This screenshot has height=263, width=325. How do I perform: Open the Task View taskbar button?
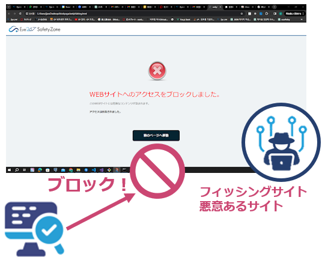tap(25, 170)
